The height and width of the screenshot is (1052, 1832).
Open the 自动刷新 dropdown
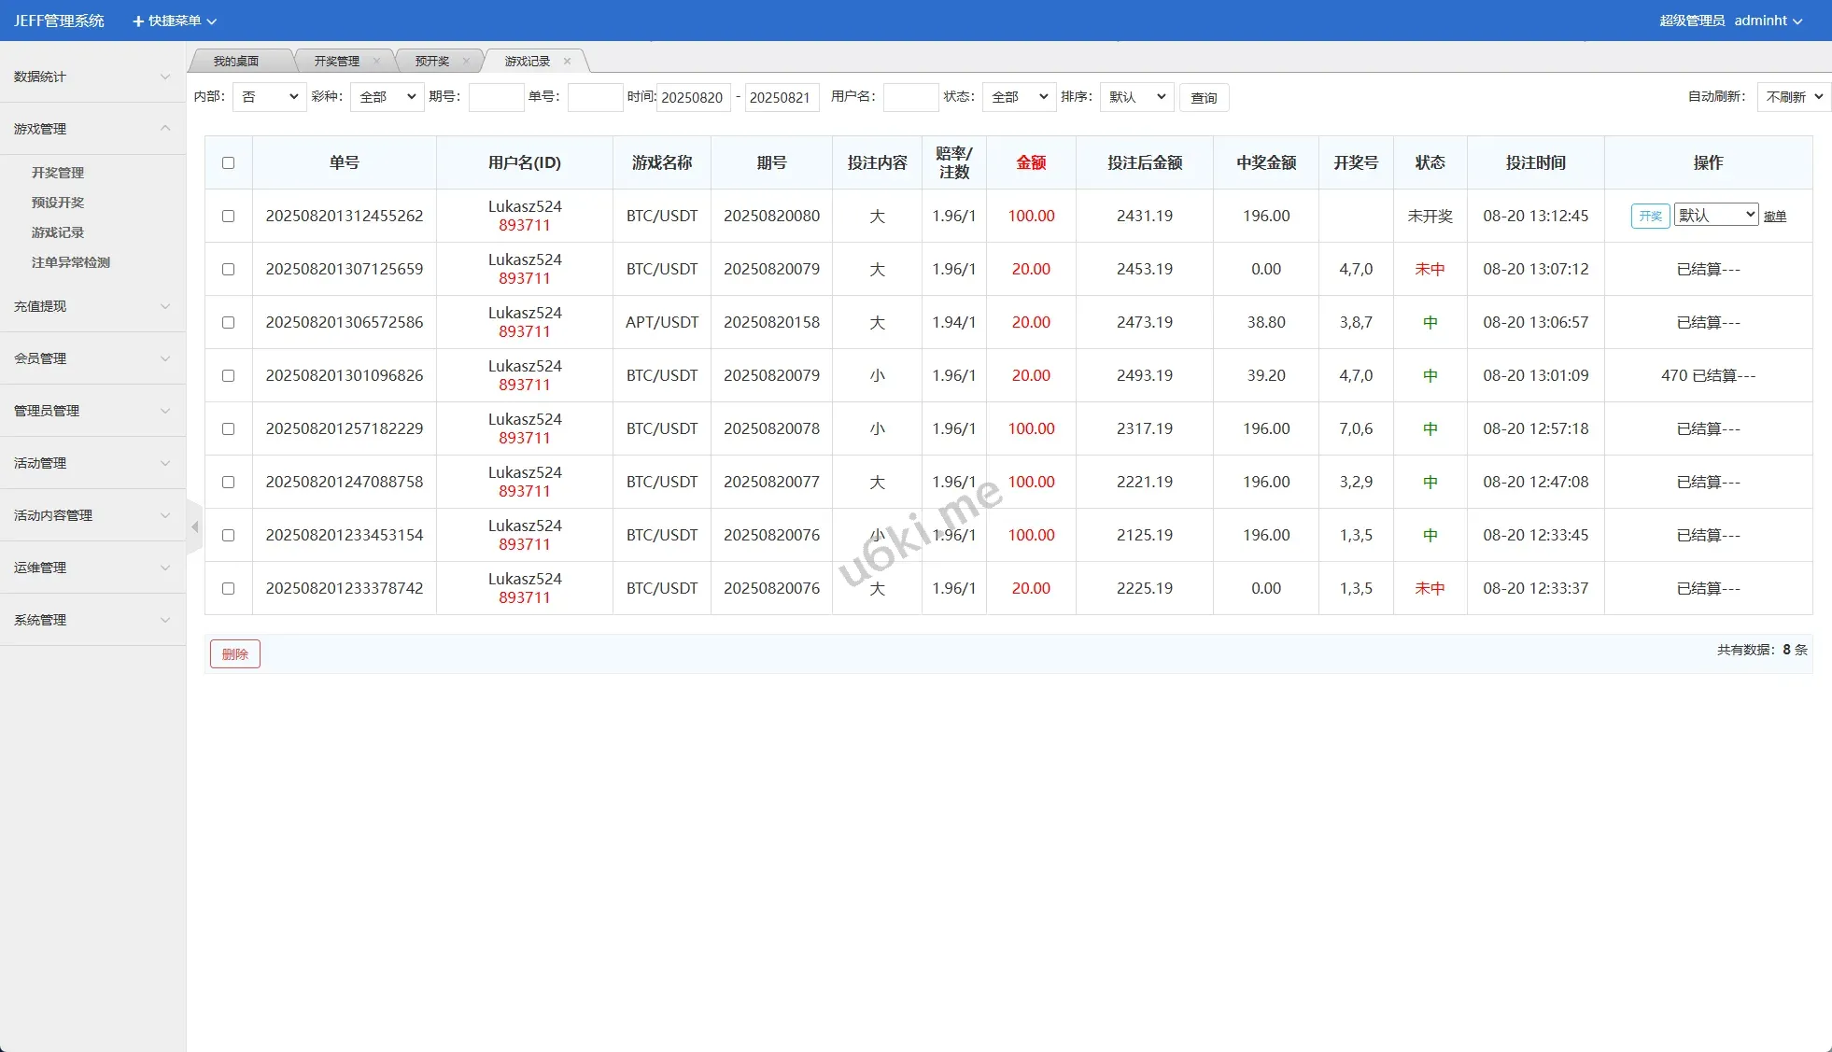pos(1793,97)
